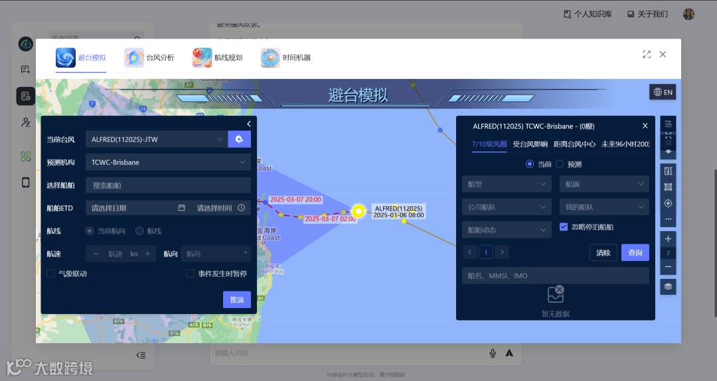Screen dimensions: 717x381
Task: Click the 船名、MMSI、IMO search field
Action: 556,276
